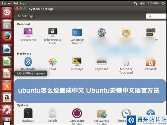Screen dimensions: 167x125
Task: Click the All Settings button
Action: pyautogui.click(x=25, y=16)
